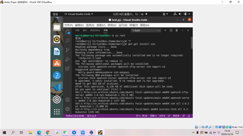Open Ubuntu Software from dock
The height and width of the screenshot is (136, 243).
click(57, 63)
